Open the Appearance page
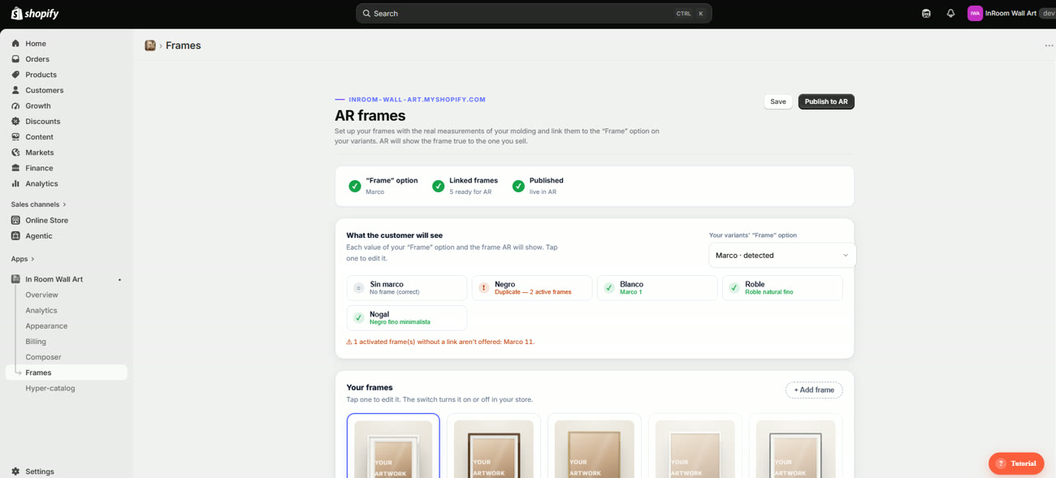Image resolution: width=1056 pixels, height=478 pixels. click(x=46, y=325)
